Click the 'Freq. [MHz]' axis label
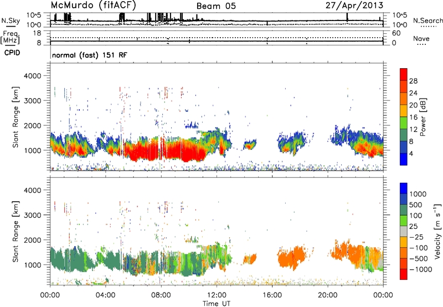443x307 pixels. click(10, 38)
